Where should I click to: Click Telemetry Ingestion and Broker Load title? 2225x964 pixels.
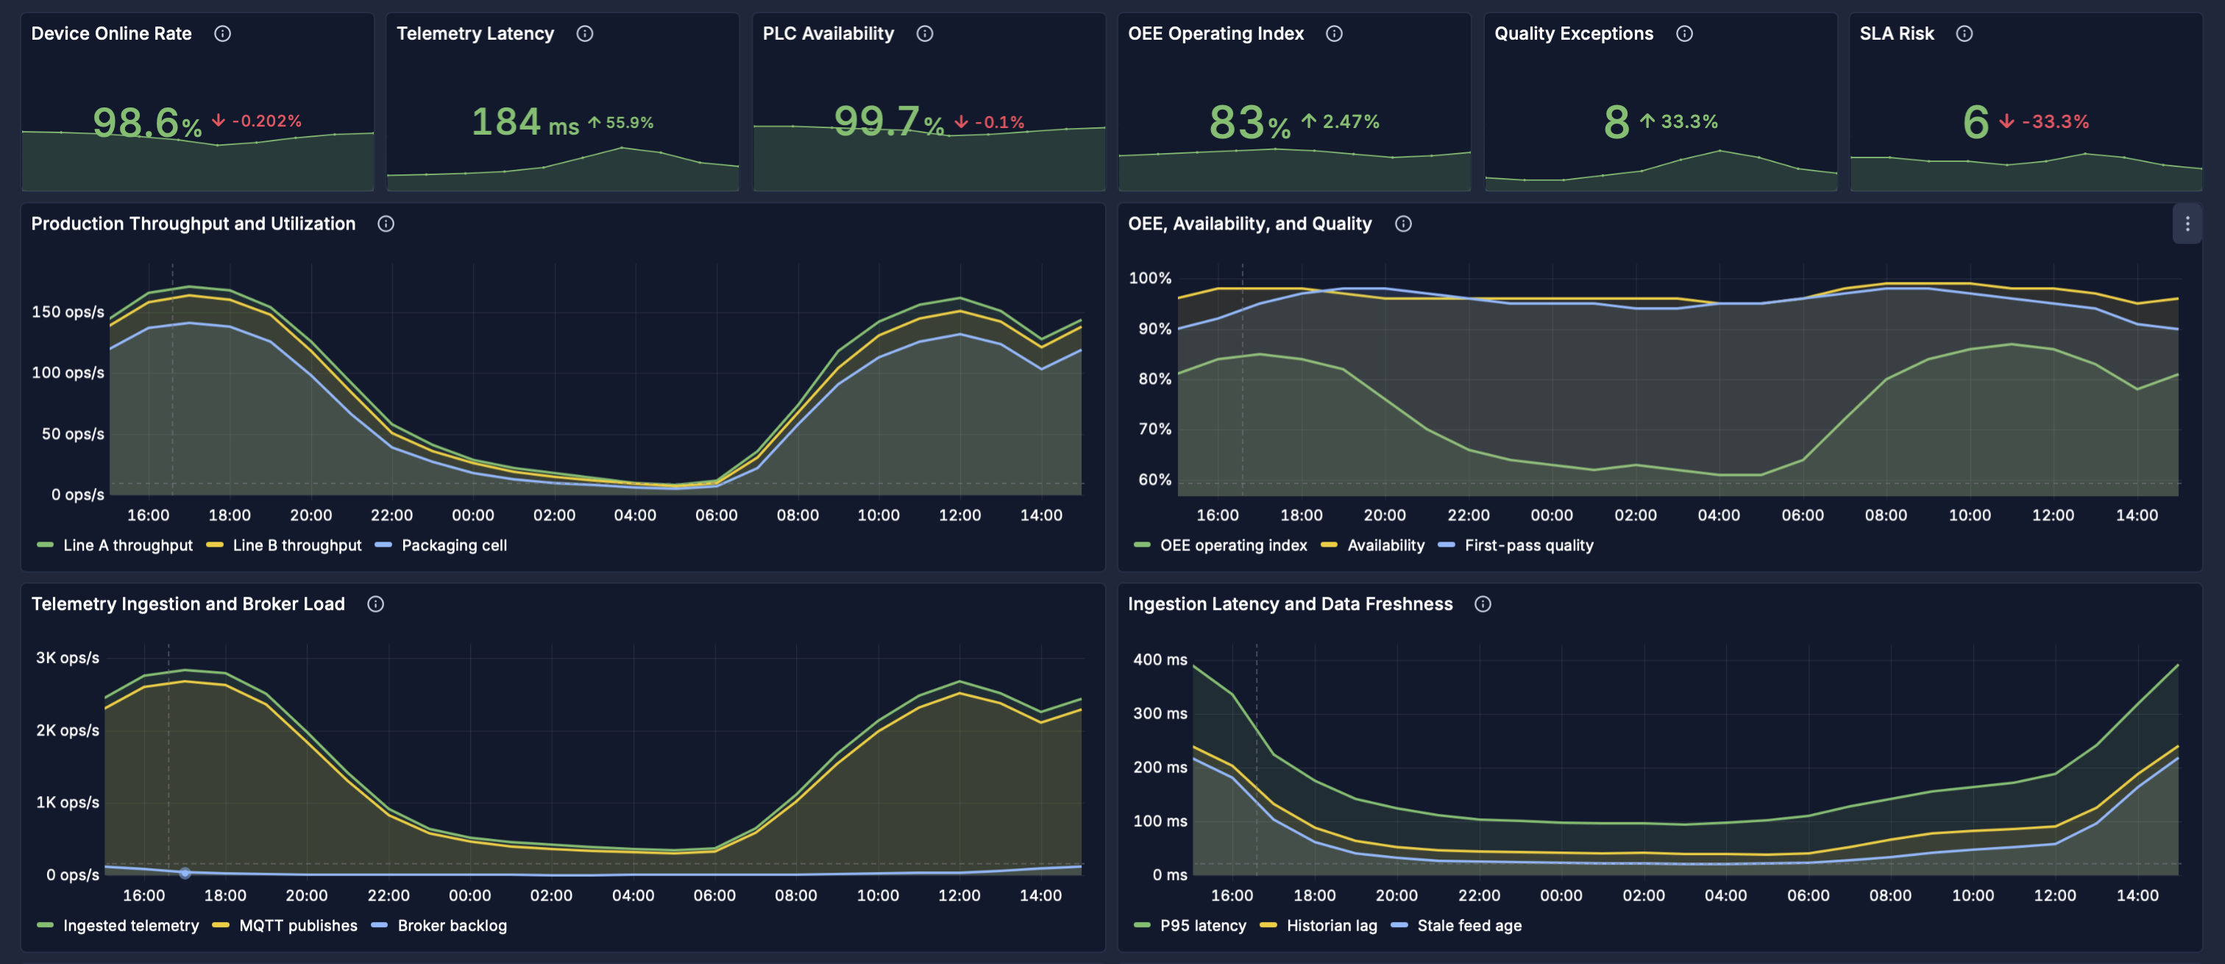click(x=188, y=604)
